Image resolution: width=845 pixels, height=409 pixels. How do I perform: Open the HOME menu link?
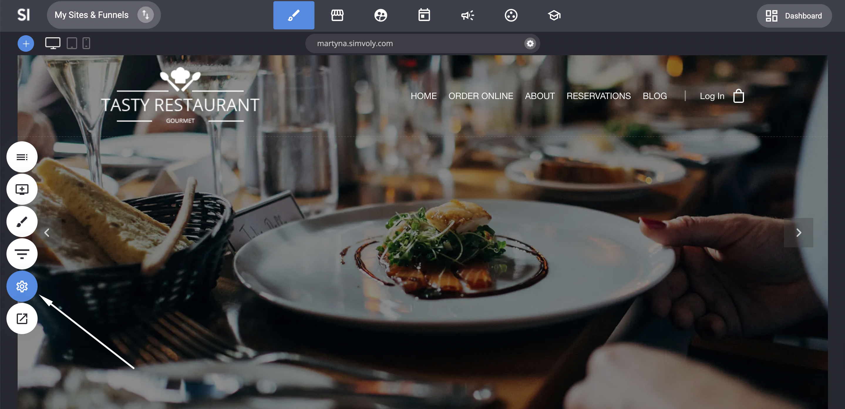[423, 96]
